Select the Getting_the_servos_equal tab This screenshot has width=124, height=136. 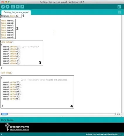(x=16, y=12)
